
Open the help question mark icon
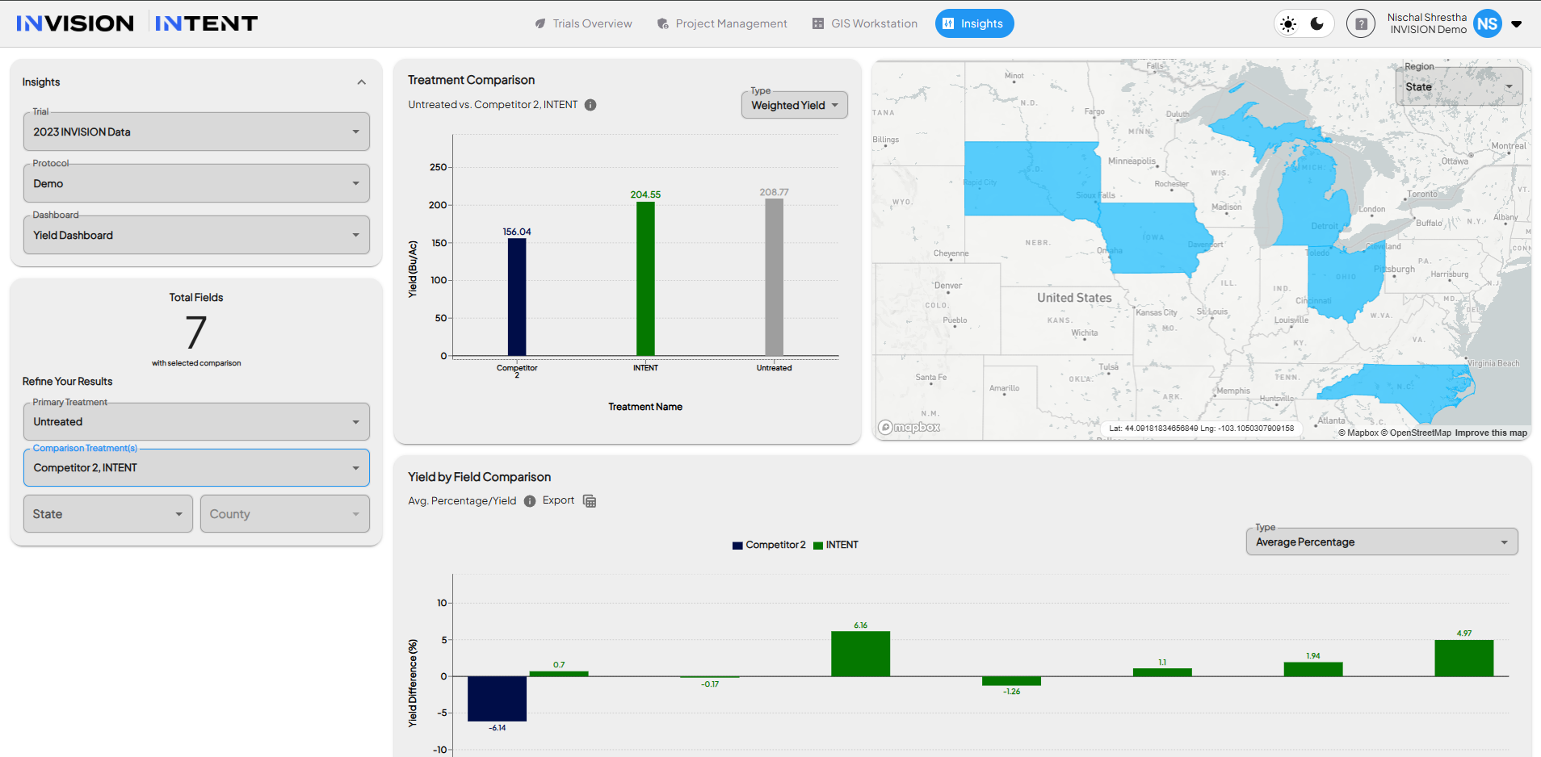click(1361, 24)
